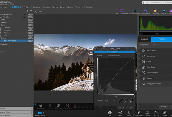Switch to the Folders tab

tap(27, 7)
